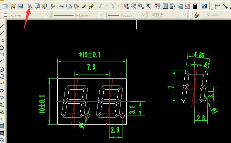231x143 pixels.
Task: Open the QuickCalc calculator
Action: point(195,6)
